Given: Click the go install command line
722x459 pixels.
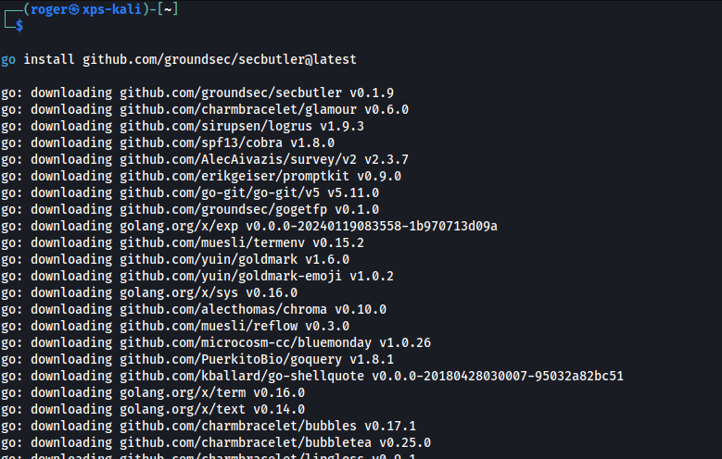Looking at the screenshot, I should pyautogui.click(x=178, y=59).
